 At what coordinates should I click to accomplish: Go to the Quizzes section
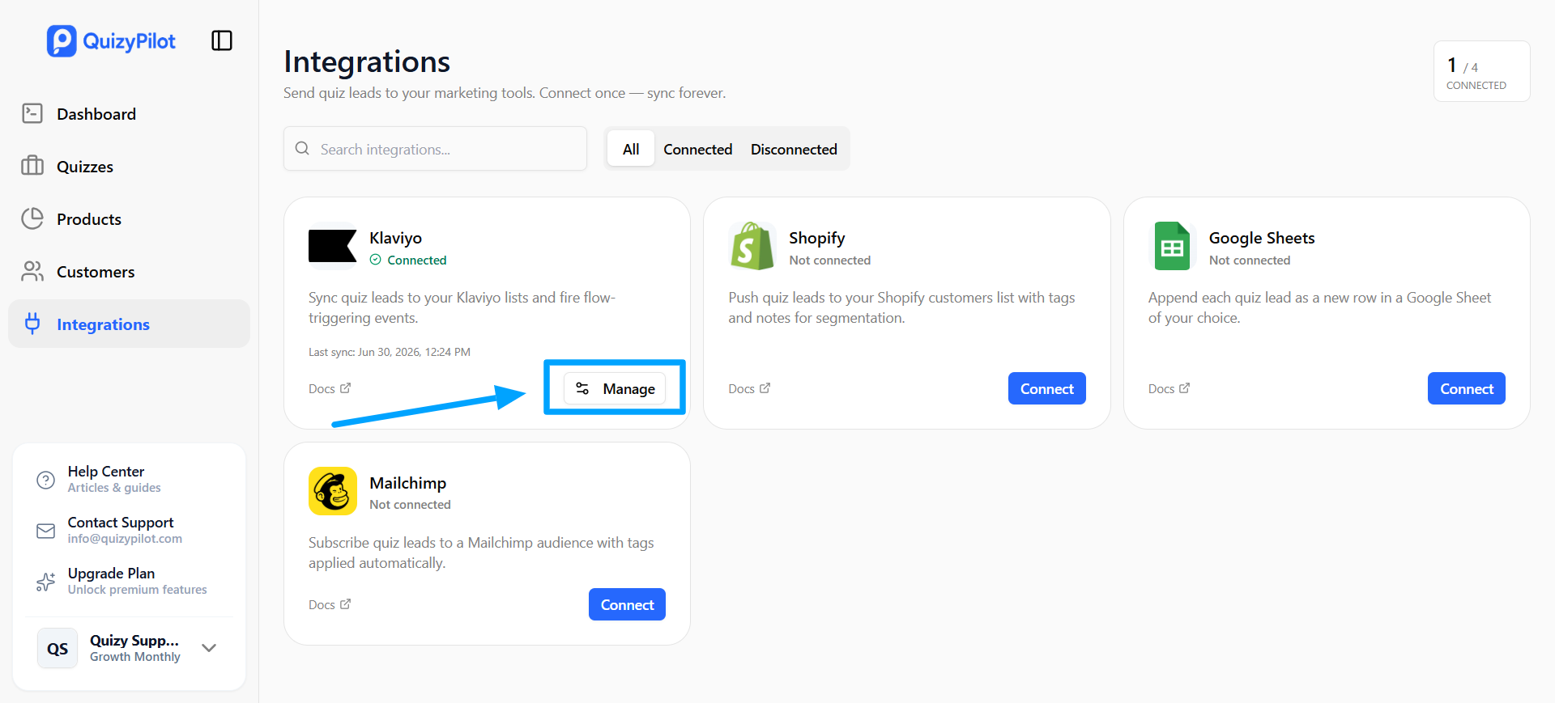pyautogui.click(x=130, y=166)
